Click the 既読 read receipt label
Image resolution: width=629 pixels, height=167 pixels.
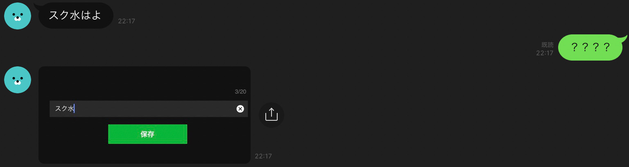548,45
